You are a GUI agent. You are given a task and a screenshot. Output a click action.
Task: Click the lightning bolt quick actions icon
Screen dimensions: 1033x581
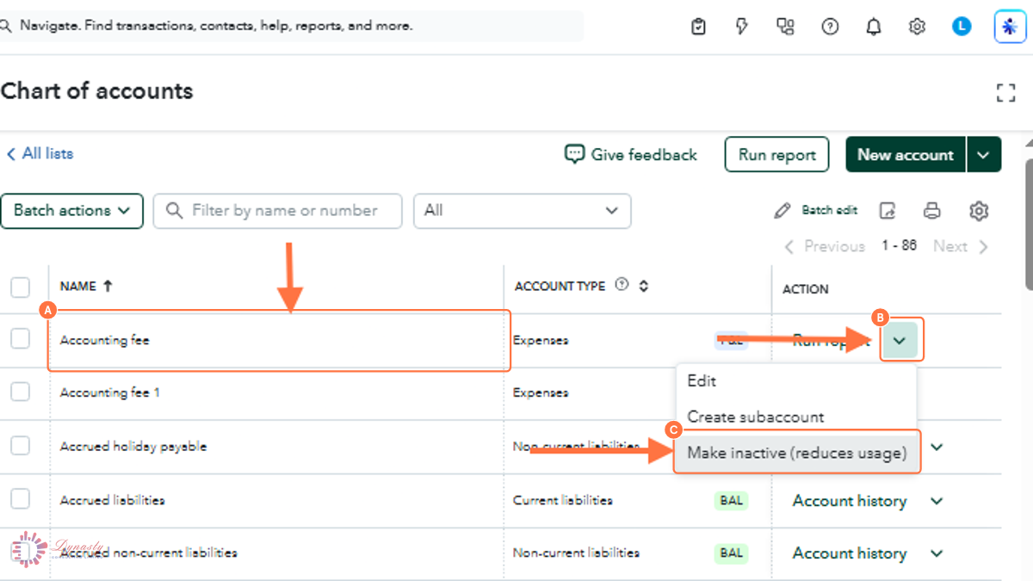click(x=742, y=27)
